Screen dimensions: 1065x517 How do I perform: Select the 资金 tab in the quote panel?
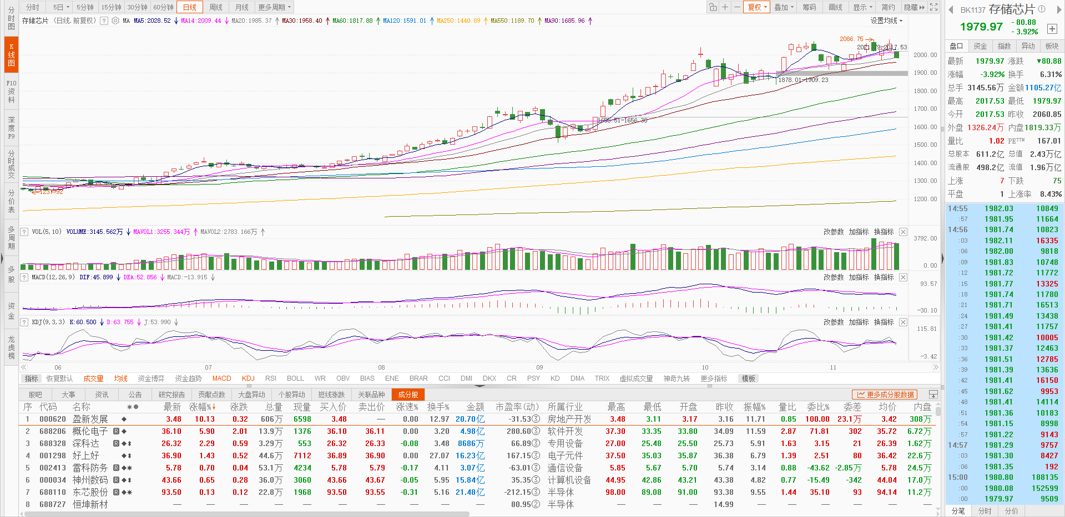[980, 46]
